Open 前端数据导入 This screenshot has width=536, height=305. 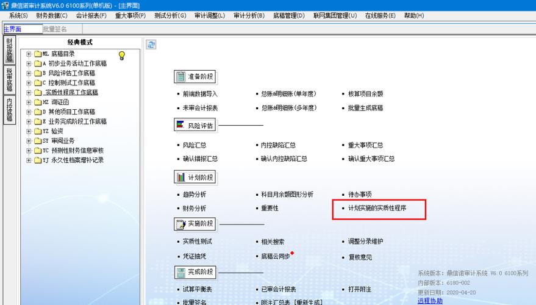pos(200,94)
